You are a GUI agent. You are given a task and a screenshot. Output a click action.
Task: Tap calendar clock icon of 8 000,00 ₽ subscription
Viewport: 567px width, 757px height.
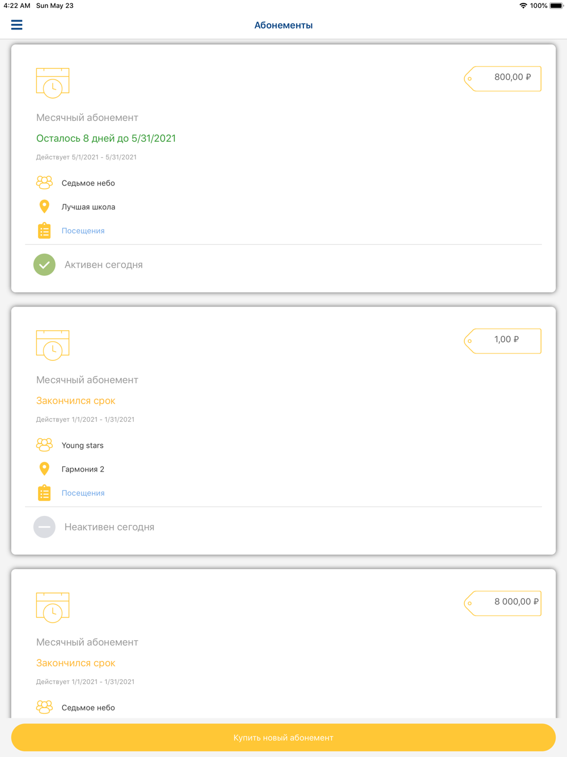coord(53,607)
